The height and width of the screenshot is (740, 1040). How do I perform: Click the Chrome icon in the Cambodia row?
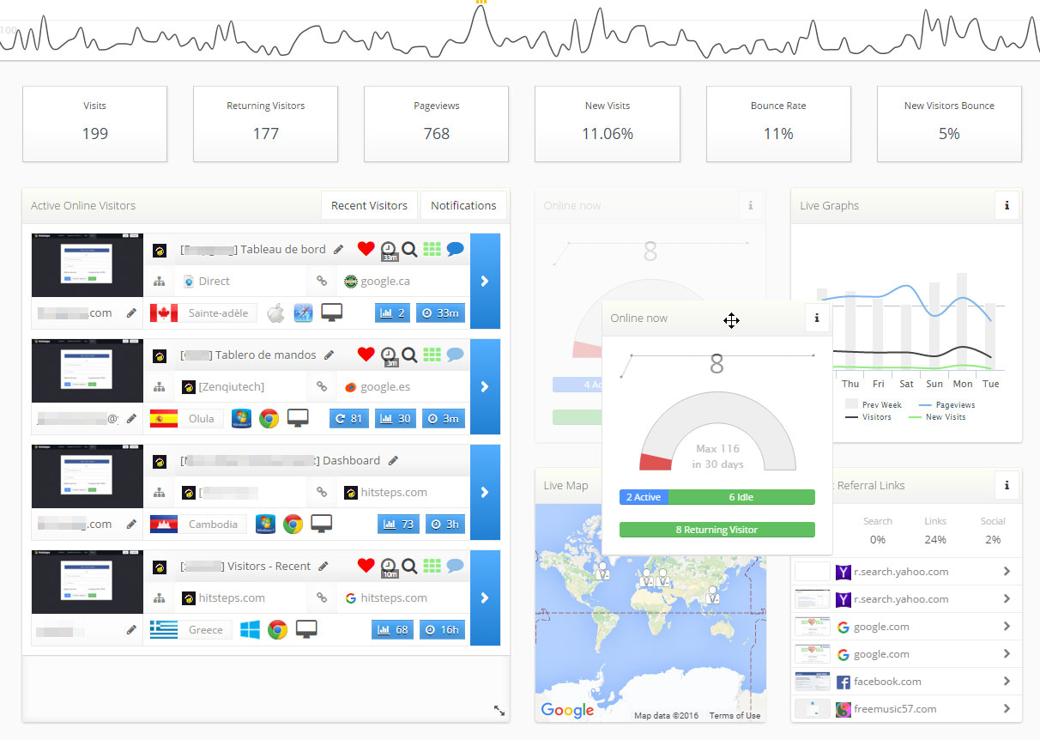point(293,524)
